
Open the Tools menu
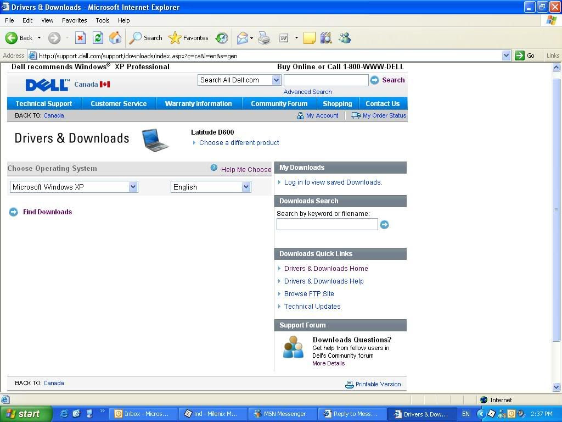103,20
